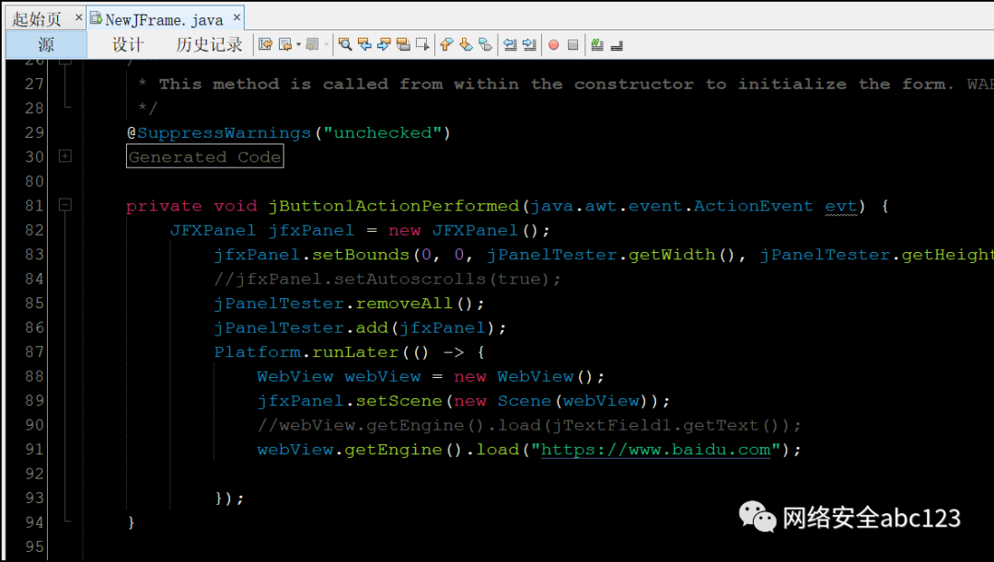Start macro recording with the red circle icon
The width and height of the screenshot is (994, 562).
tap(553, 43)
